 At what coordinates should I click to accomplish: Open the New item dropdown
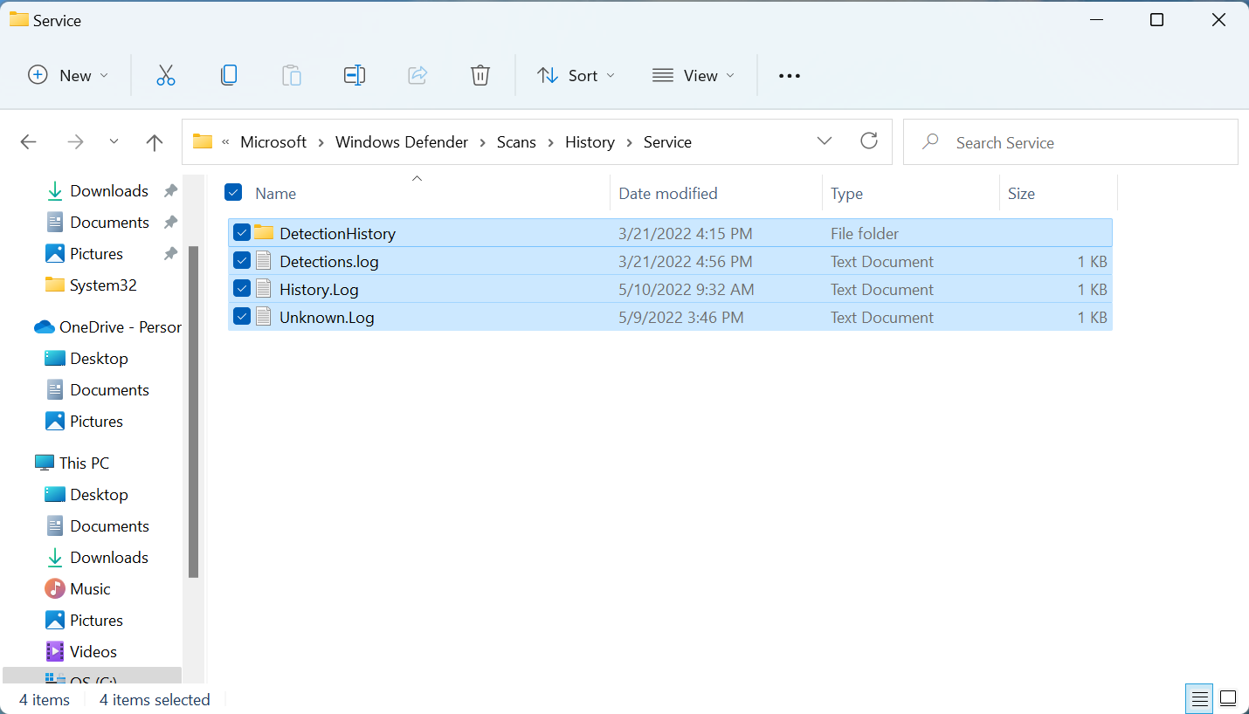[x=68, y=75]
